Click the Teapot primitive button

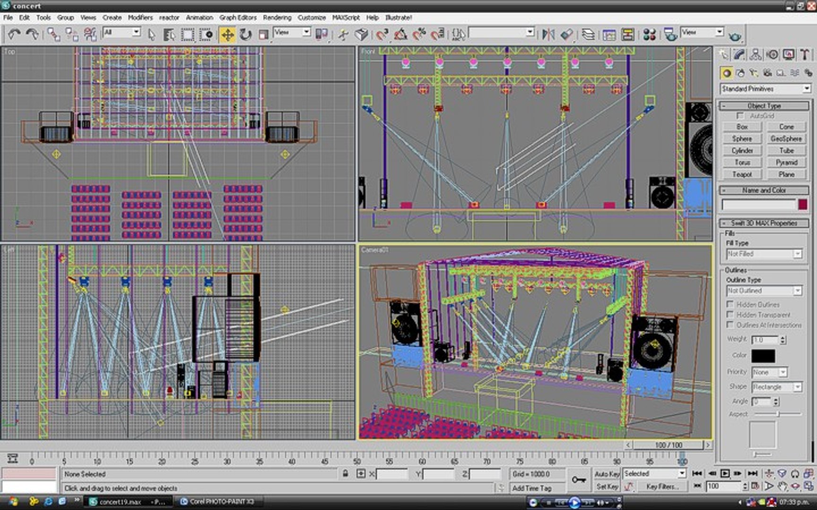(x=742, y=174)
